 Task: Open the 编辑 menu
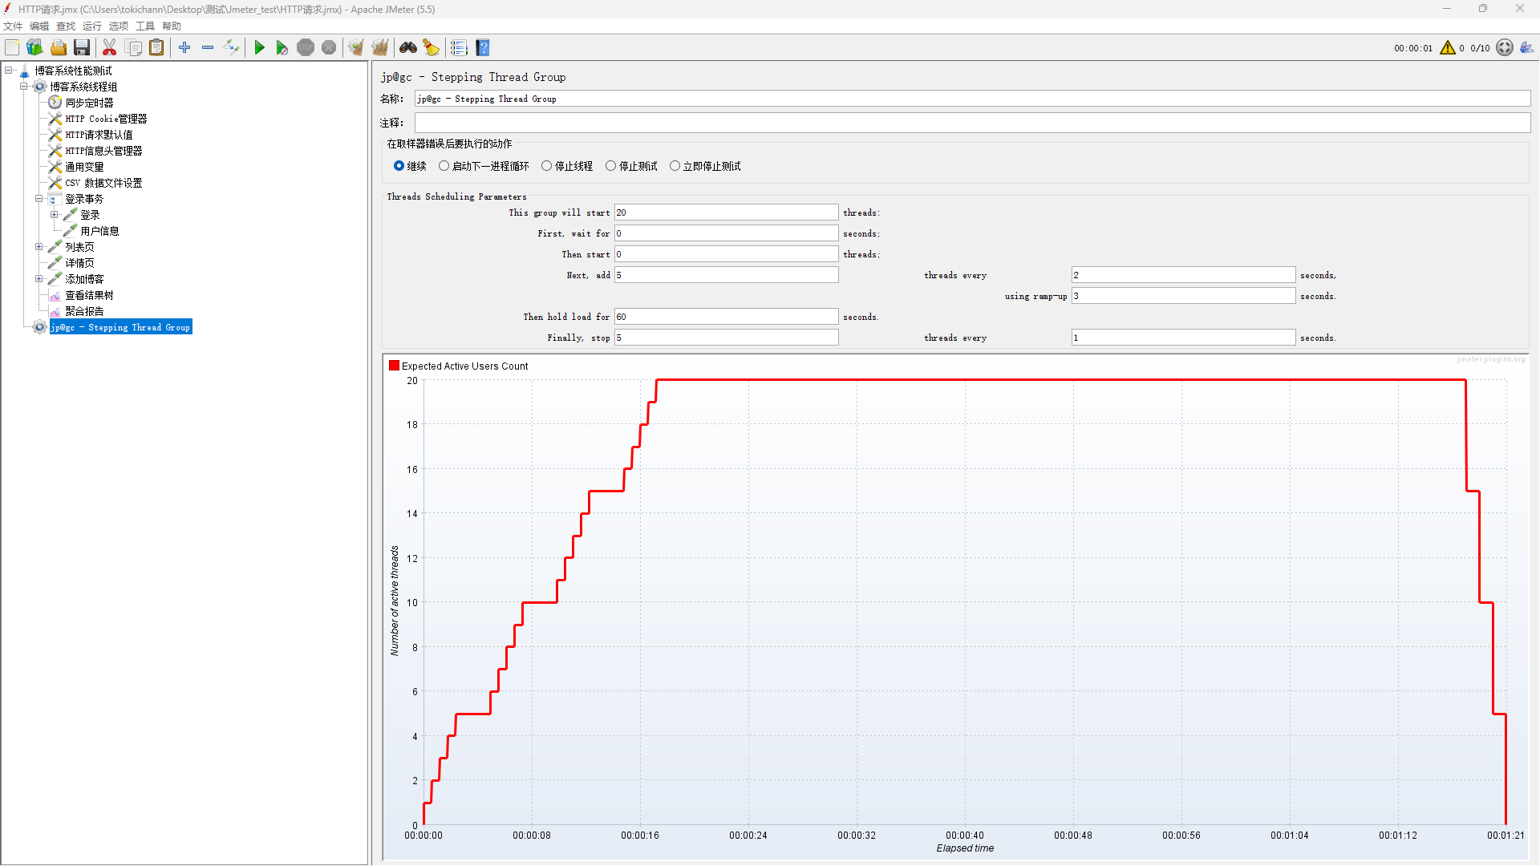(x=39, y=26)
